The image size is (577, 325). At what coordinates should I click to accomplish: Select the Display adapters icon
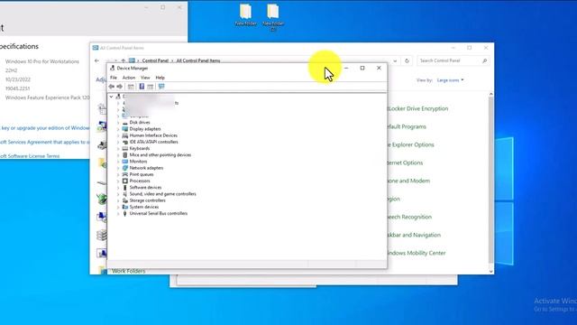124,129
